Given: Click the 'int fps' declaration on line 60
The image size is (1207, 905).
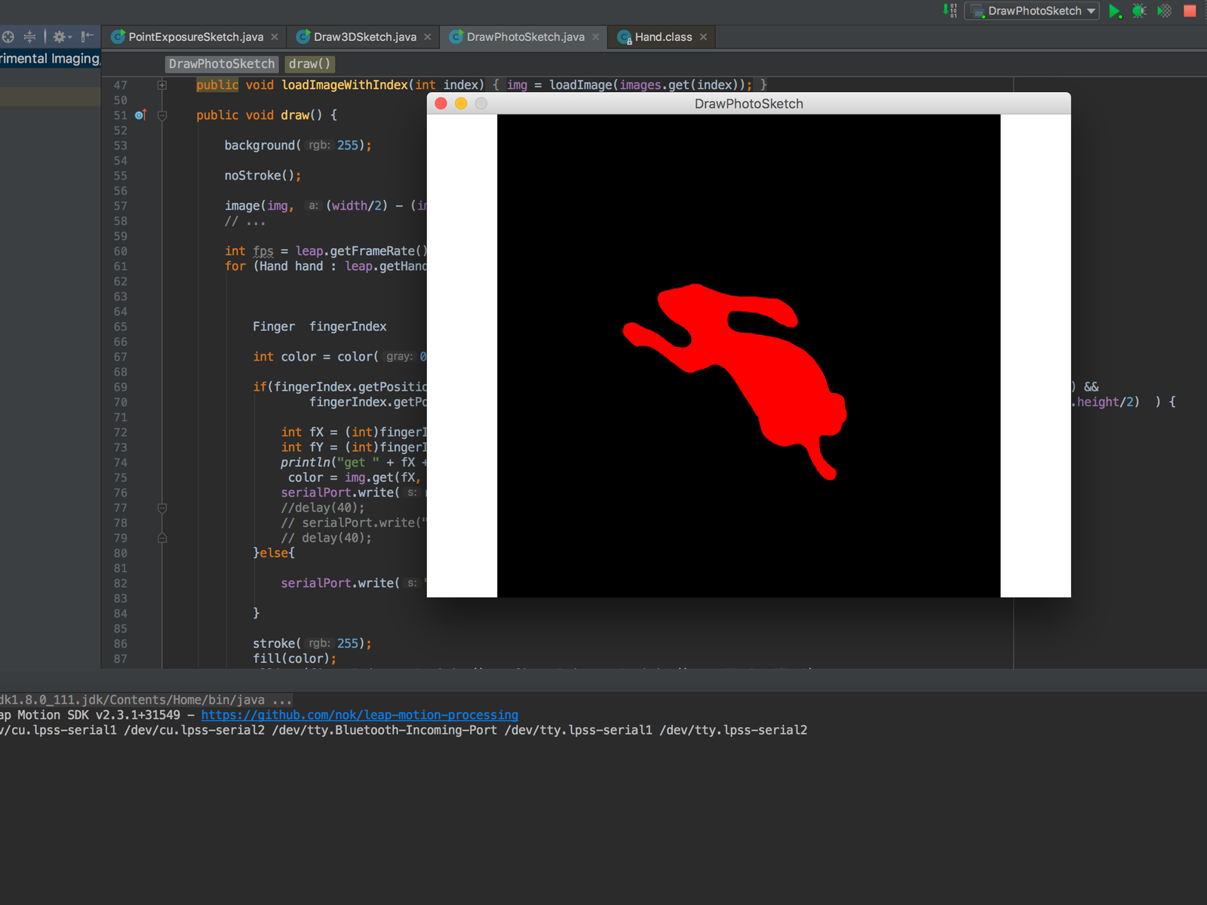Looking at the screenshot, I should pos(249,251).
